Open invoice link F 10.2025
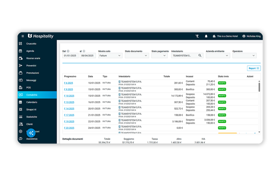Viewport: 280px width, 176px height. click(69, 96)
